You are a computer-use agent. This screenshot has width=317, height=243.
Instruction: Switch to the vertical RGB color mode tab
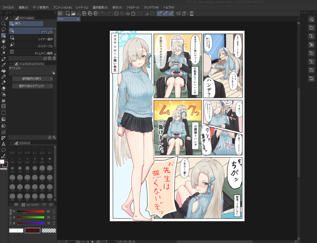11,212
